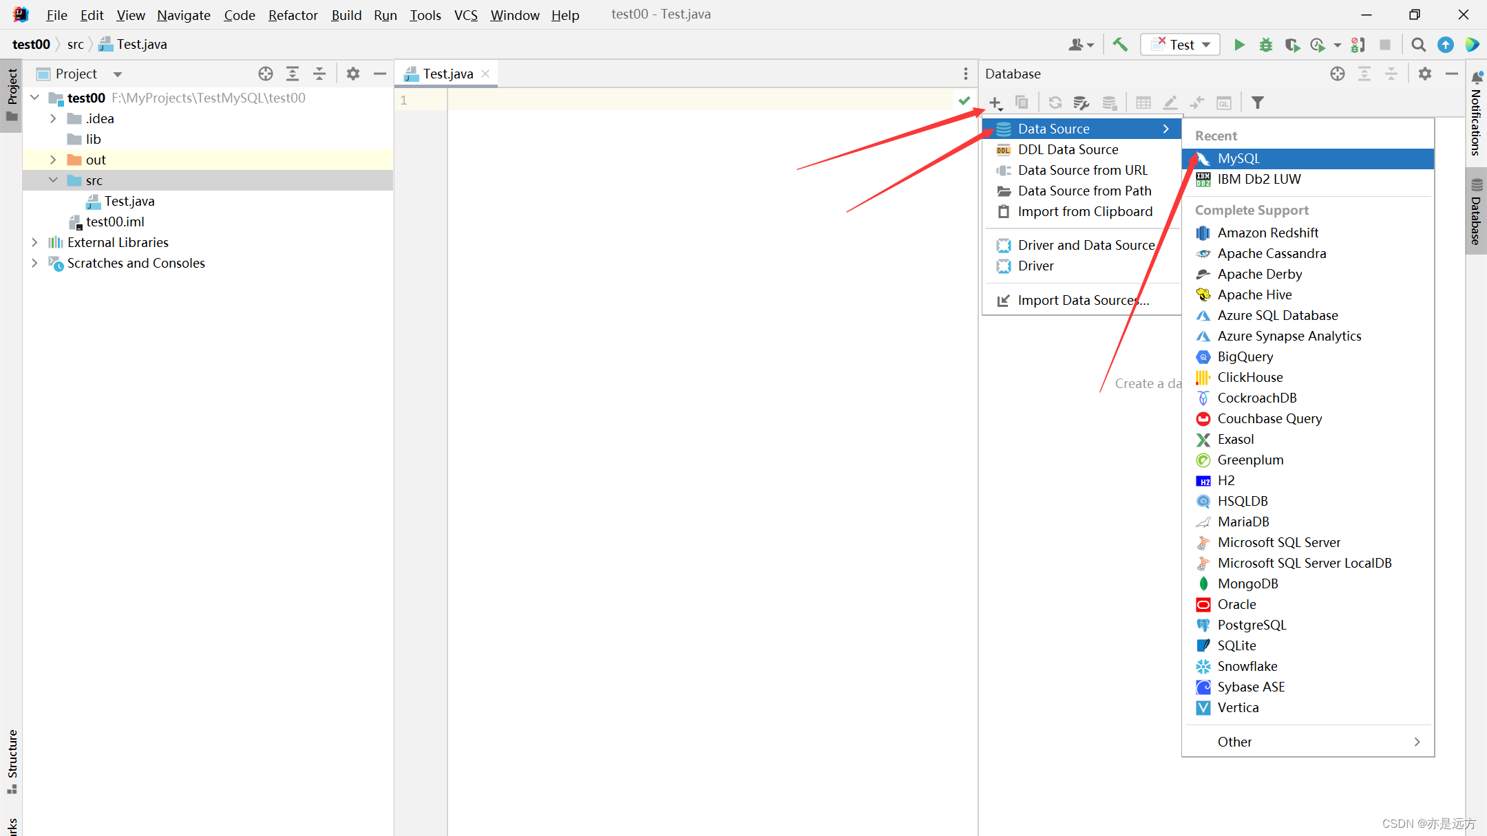Select MySQL from the data source list
This screenshot has width=1487, height=836.
pyautogui.click(x=1238, y=158)
